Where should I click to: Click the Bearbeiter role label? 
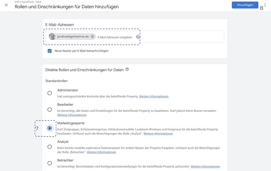65,104
